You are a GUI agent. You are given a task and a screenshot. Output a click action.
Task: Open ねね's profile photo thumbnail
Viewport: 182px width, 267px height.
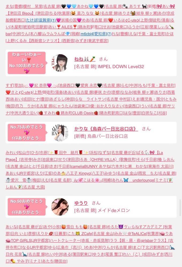click(60, 63)
